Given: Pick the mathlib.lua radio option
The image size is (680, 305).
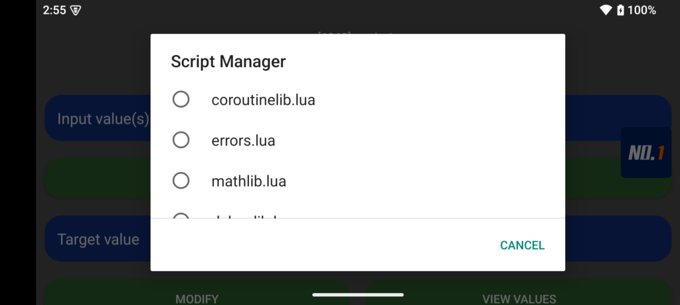Looking at the screenshot, I should tap(181, 181).
